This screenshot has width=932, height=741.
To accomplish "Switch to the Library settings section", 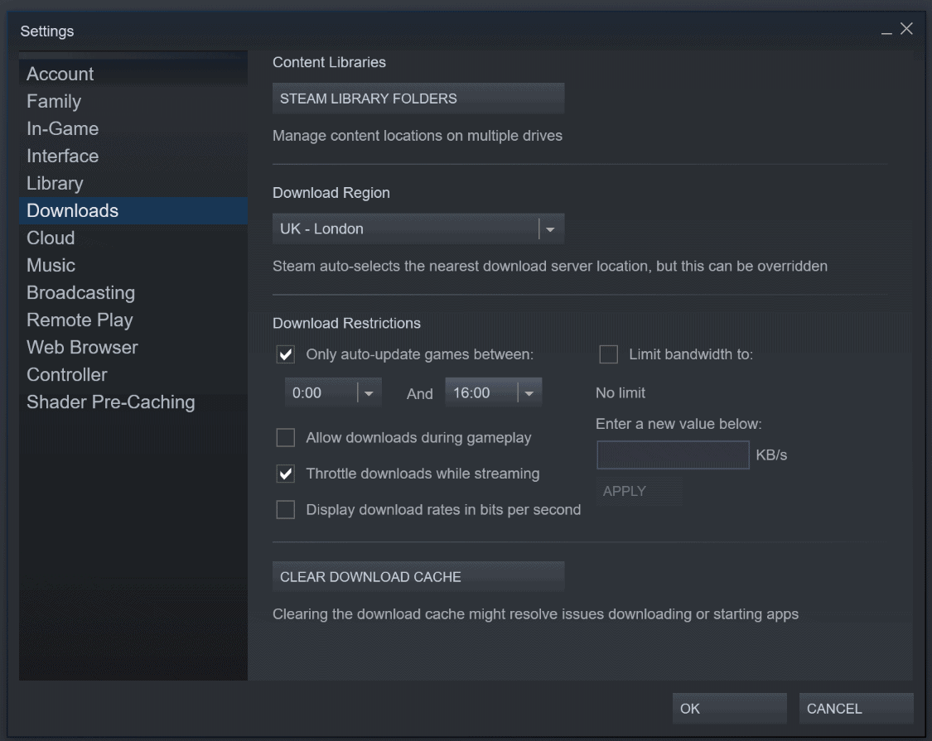I will click(x=56, y=183).
